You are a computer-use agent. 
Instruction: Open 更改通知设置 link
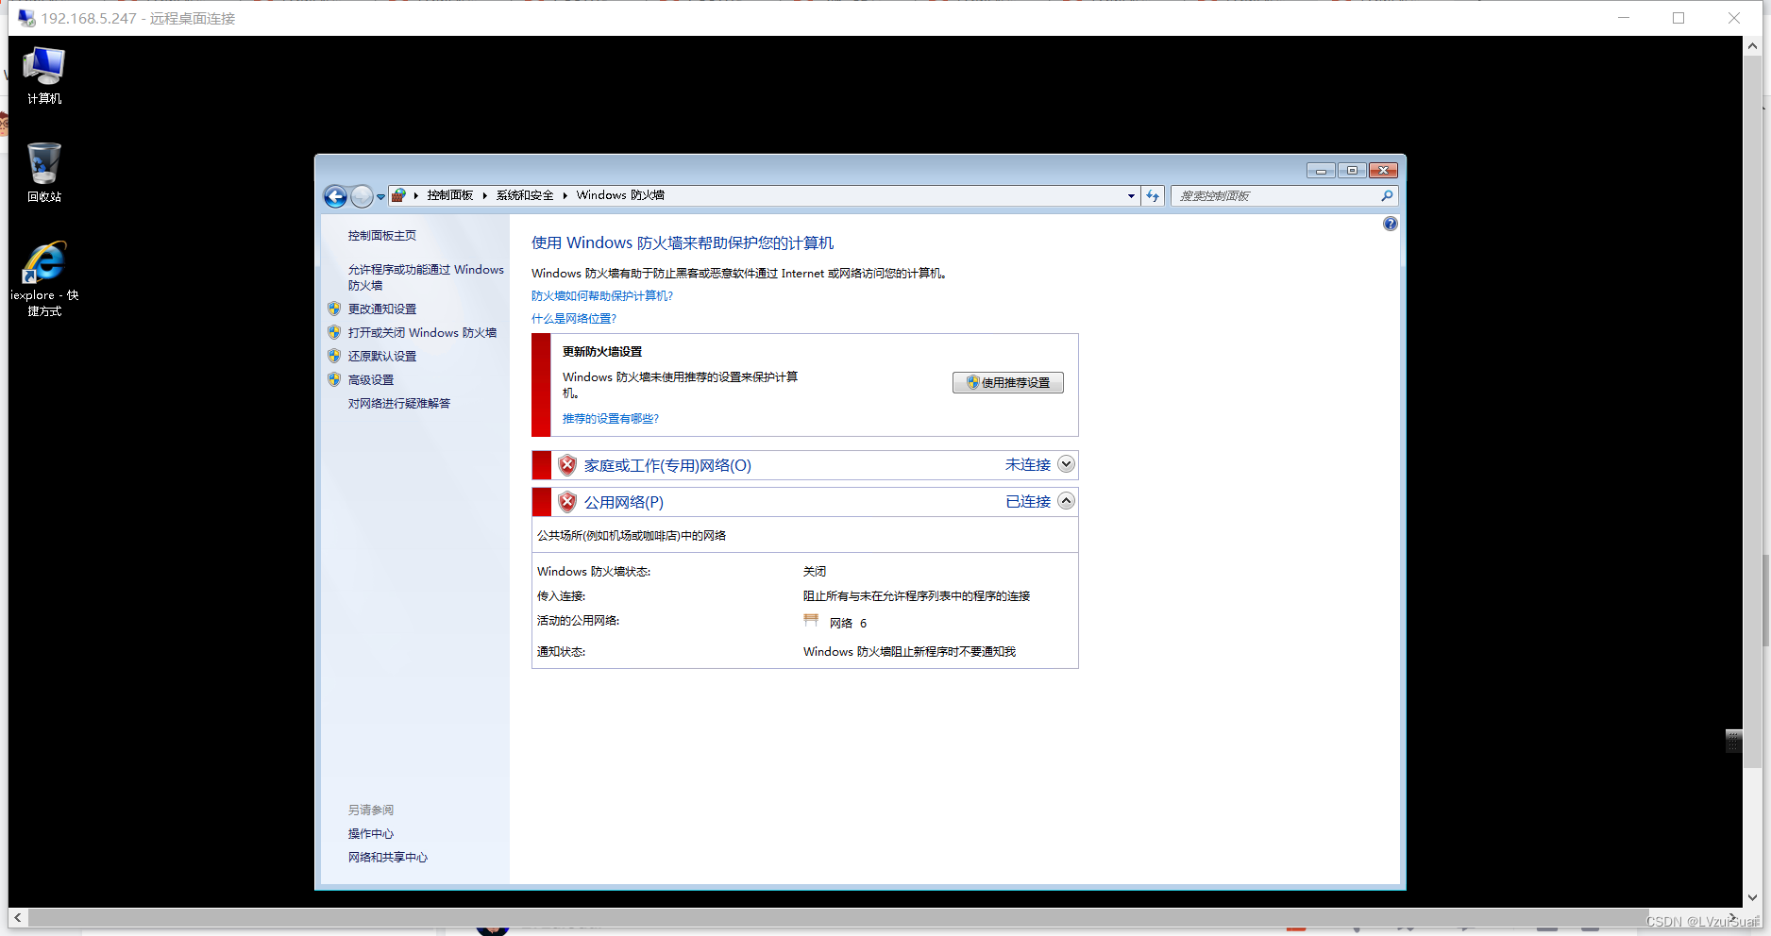[x=381, y=309]
